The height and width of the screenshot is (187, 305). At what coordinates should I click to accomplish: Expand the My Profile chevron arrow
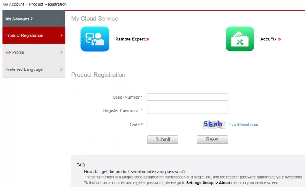61,52
